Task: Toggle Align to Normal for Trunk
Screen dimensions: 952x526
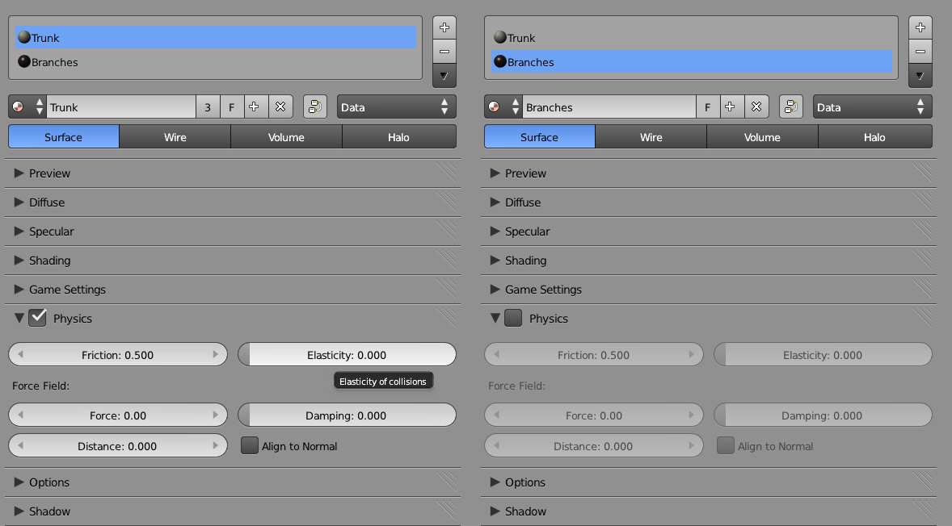Action: (250, 445)
